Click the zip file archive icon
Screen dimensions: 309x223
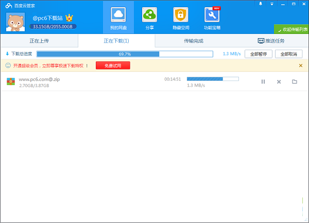click(x=11, y=81)
